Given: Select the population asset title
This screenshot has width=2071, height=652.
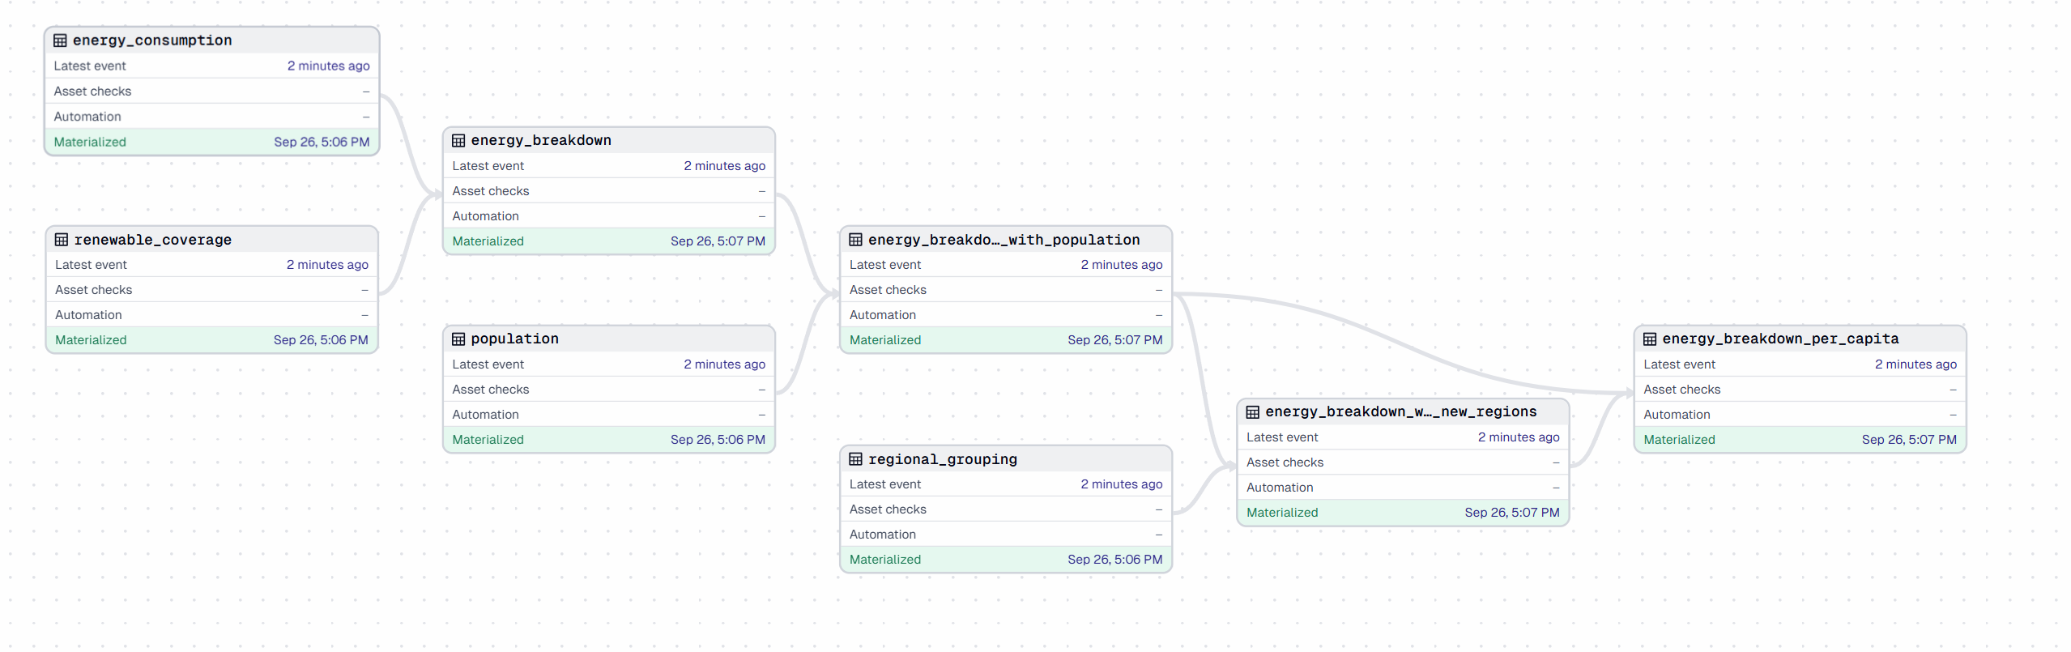Looking at the screenshot, I should 515,339.
